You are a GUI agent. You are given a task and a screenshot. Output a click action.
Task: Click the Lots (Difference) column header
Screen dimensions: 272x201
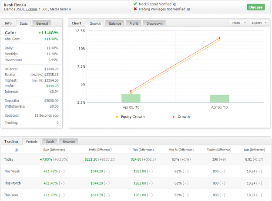tap(254, 150)
